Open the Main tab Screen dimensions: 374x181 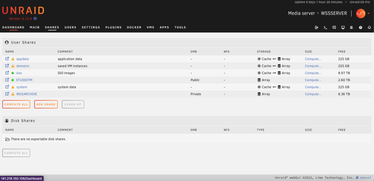[x=34, y=27]
